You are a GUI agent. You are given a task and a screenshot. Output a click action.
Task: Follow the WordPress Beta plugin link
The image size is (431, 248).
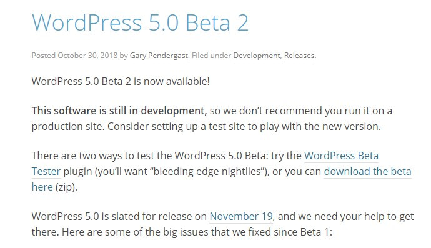(341, 156)
